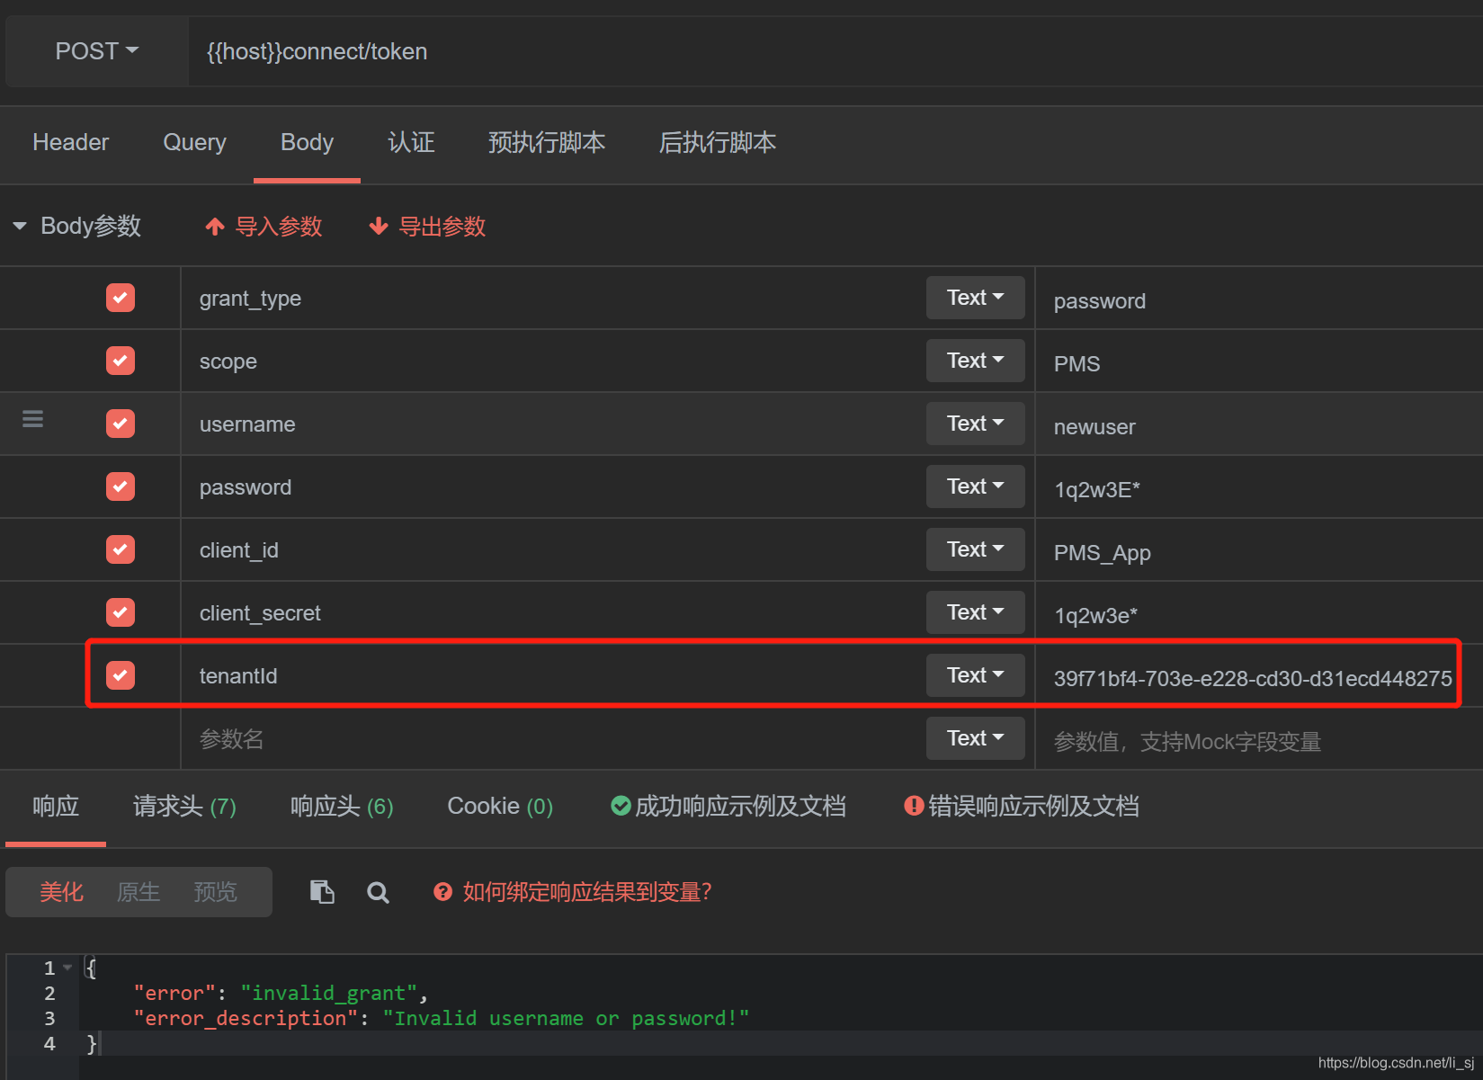1483x1080 pixels.
Task: Click the 导入参数 upload icon
Action: coord(215,226)
